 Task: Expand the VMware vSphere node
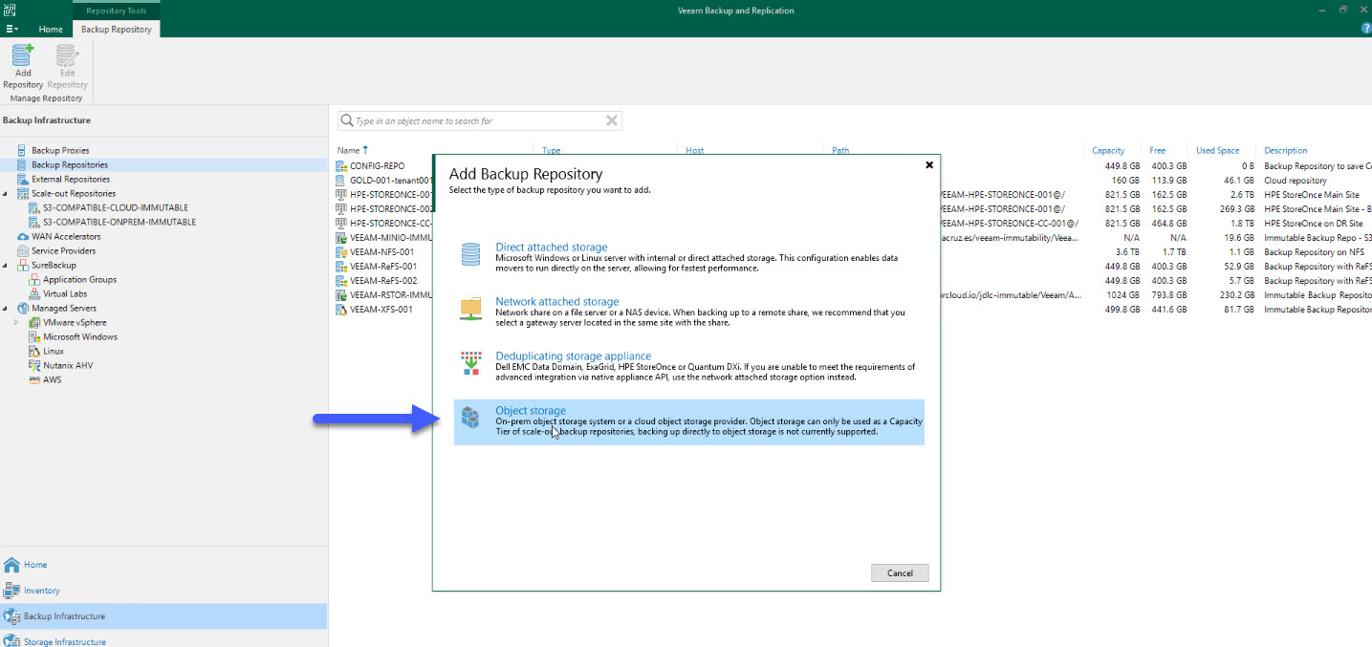16,323
